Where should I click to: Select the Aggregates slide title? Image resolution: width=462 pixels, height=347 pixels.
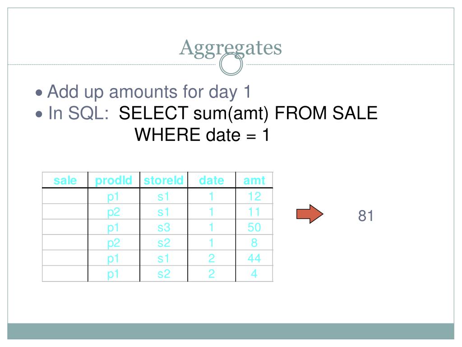click(231, 48)
